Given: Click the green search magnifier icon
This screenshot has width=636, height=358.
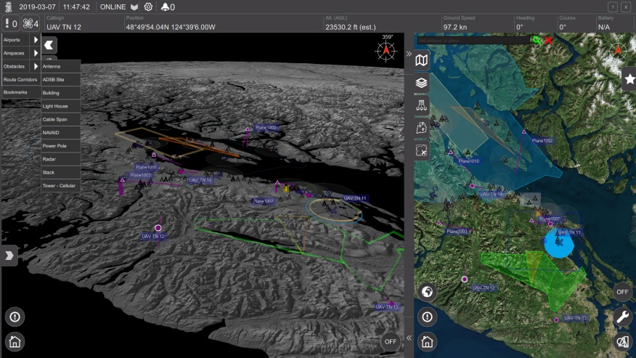Looking at the screenshot, I should (x=536, y=41).
